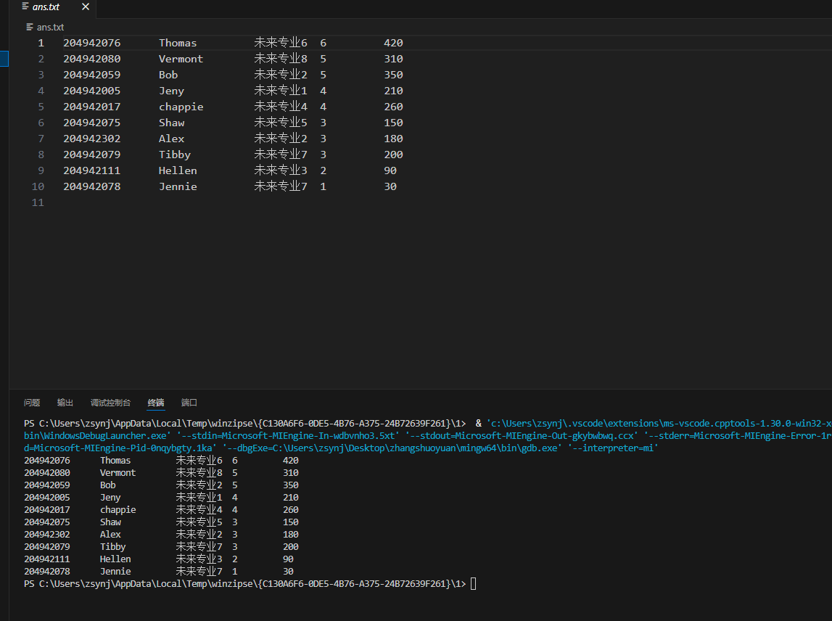The height and width of the screenshot is (621, 832).
Task: Select the ans.txt editor tab
Action: pyautogui.click(x=53, y=9)
